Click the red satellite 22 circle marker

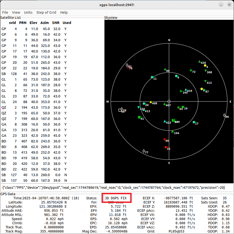(166, 147)
